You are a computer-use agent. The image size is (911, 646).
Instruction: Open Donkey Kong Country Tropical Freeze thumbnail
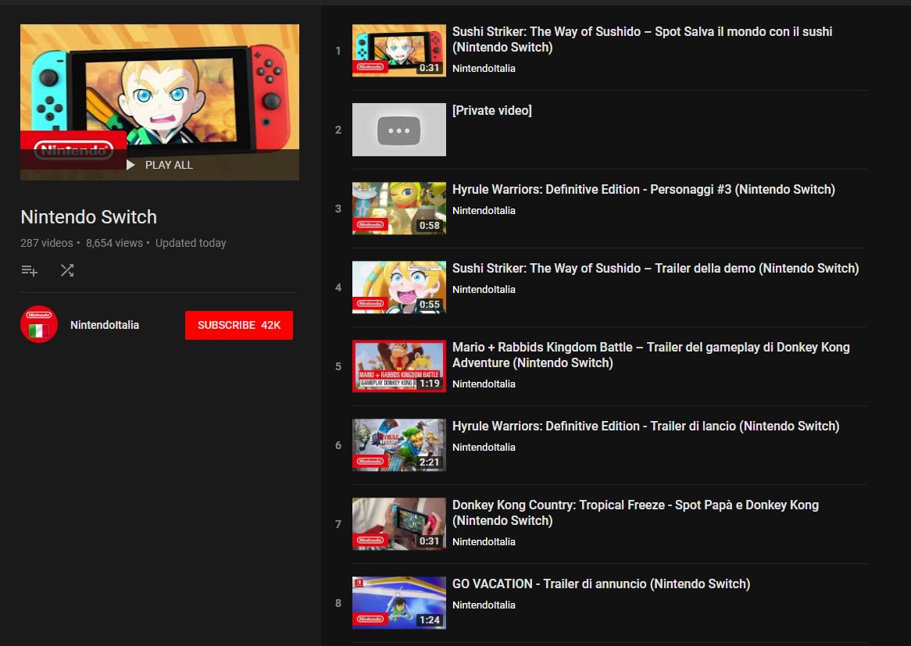tap(399, 524)
